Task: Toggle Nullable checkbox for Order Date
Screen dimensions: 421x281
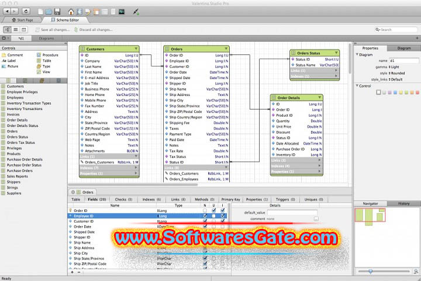Action: (x=205, y=227)
